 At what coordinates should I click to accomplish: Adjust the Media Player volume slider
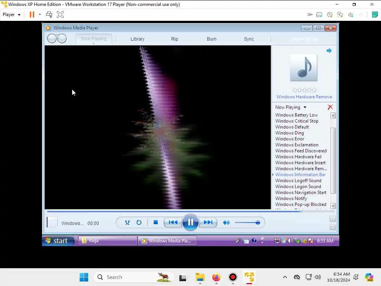click(247, 223)
